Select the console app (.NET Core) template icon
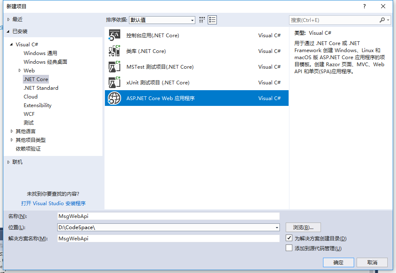The image size is (396, 273). tap(114, 35)
